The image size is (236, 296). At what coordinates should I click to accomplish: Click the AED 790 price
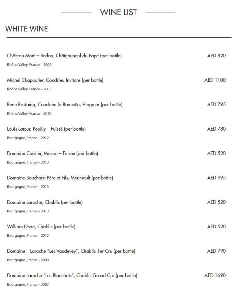(x=216, y=251)
